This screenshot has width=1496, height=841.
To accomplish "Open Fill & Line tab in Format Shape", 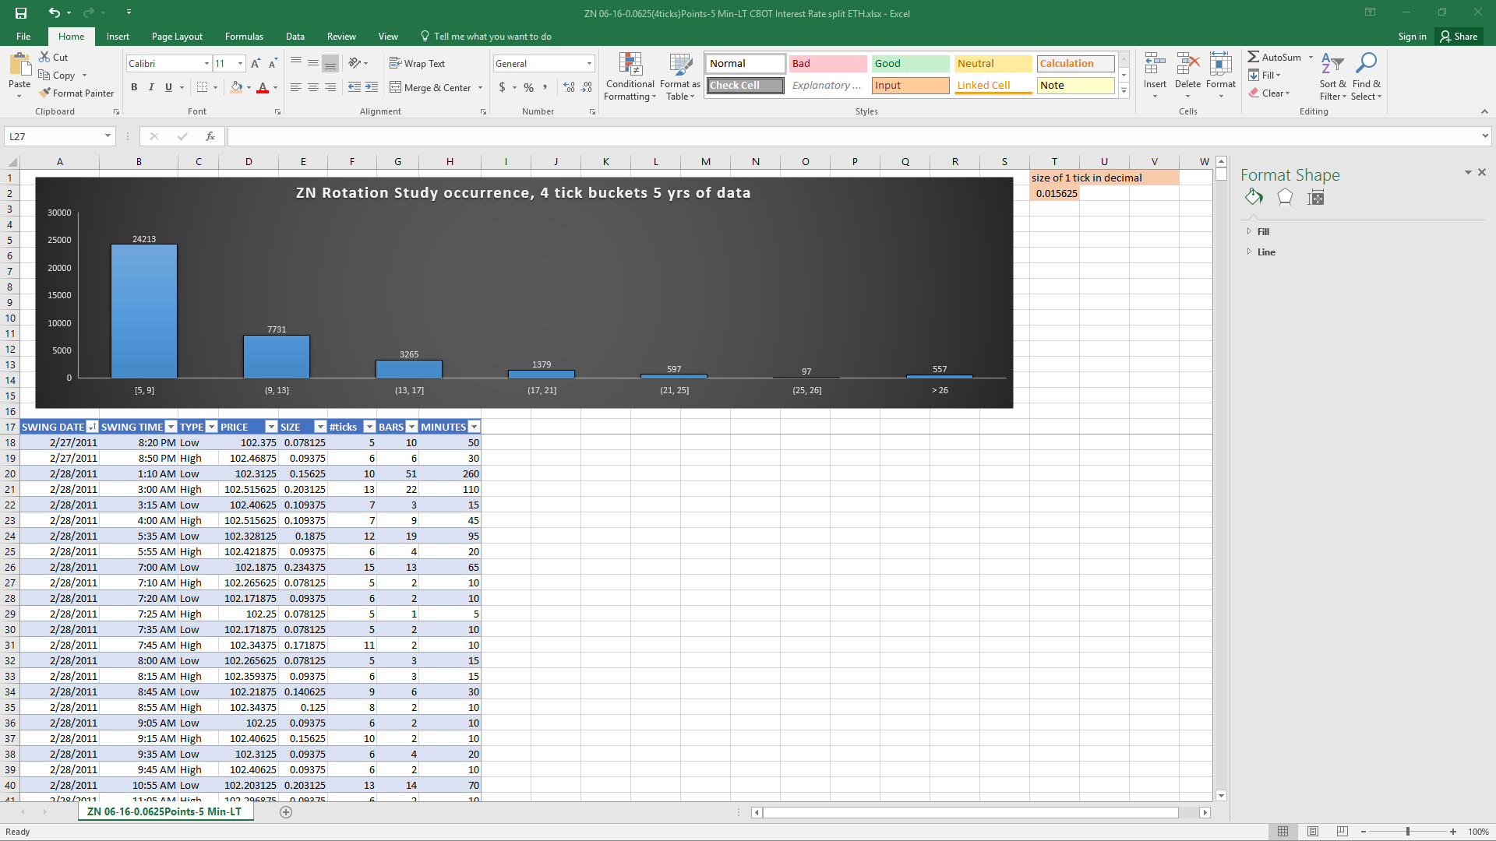I will pyautogui.click(x=1254, y=197).
